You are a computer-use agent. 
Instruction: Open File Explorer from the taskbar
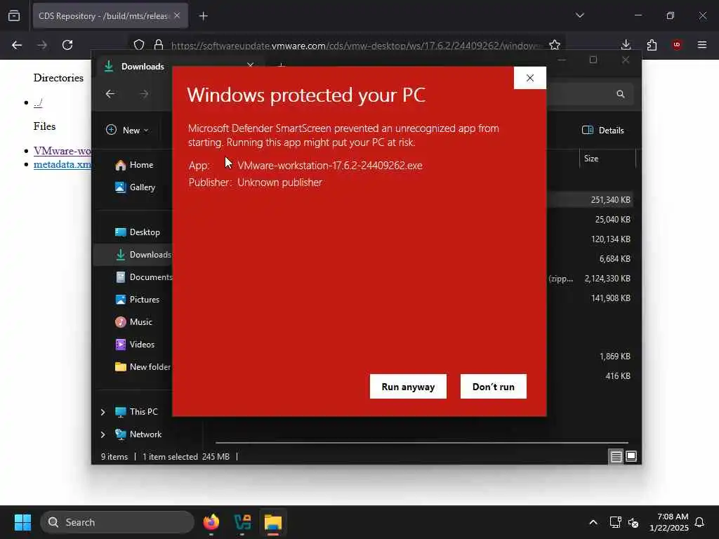(273, 522)
